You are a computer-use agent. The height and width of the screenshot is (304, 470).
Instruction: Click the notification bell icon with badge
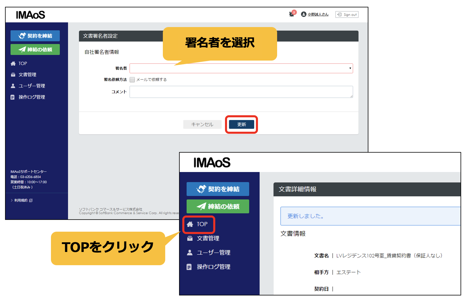click(x=292, y=14)
